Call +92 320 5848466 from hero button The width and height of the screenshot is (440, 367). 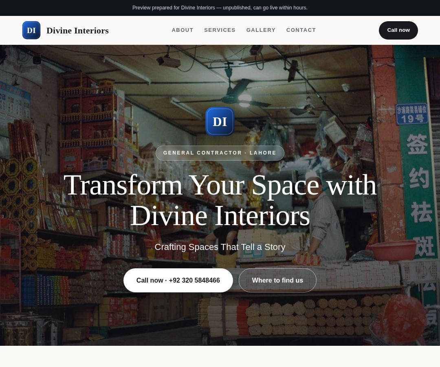[x=178, y=280]
